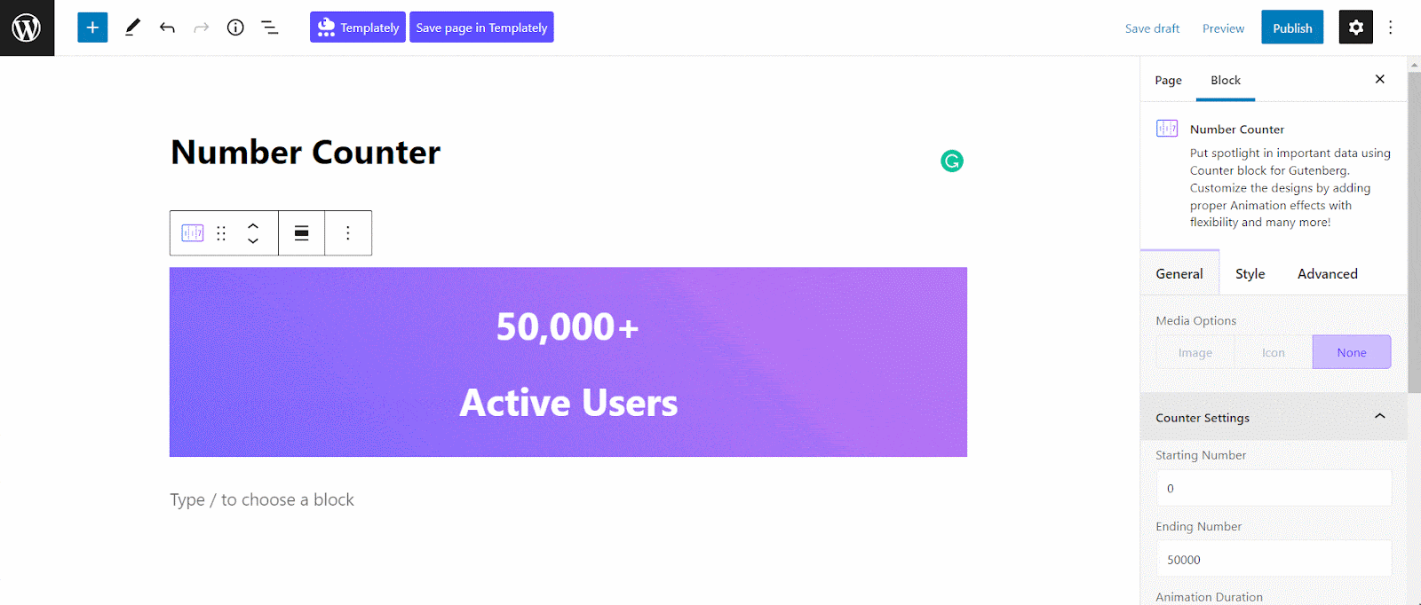Select Icon under Media Options
Viewport: 1421px width, 605px height.
[1274, 352]
